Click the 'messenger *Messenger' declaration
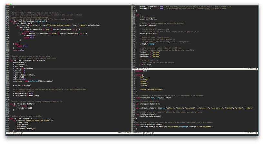 [148, 25]
